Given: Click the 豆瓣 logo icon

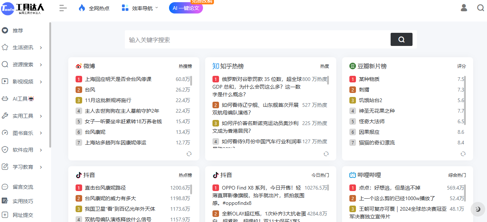Looking at the screenshot, I should pos(353,66).
